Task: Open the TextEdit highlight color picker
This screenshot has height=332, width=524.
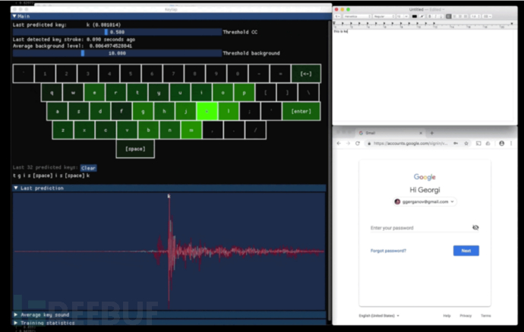Action: (422, 17)
